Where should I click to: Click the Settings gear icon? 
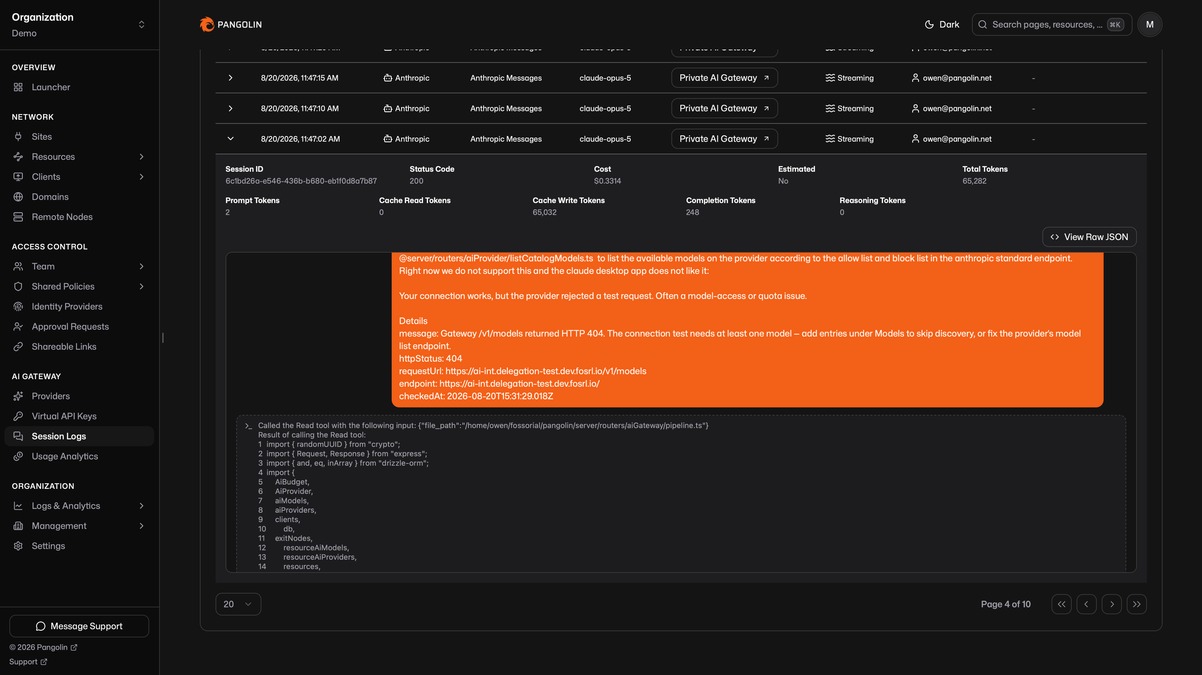click(x=18, y=546)
